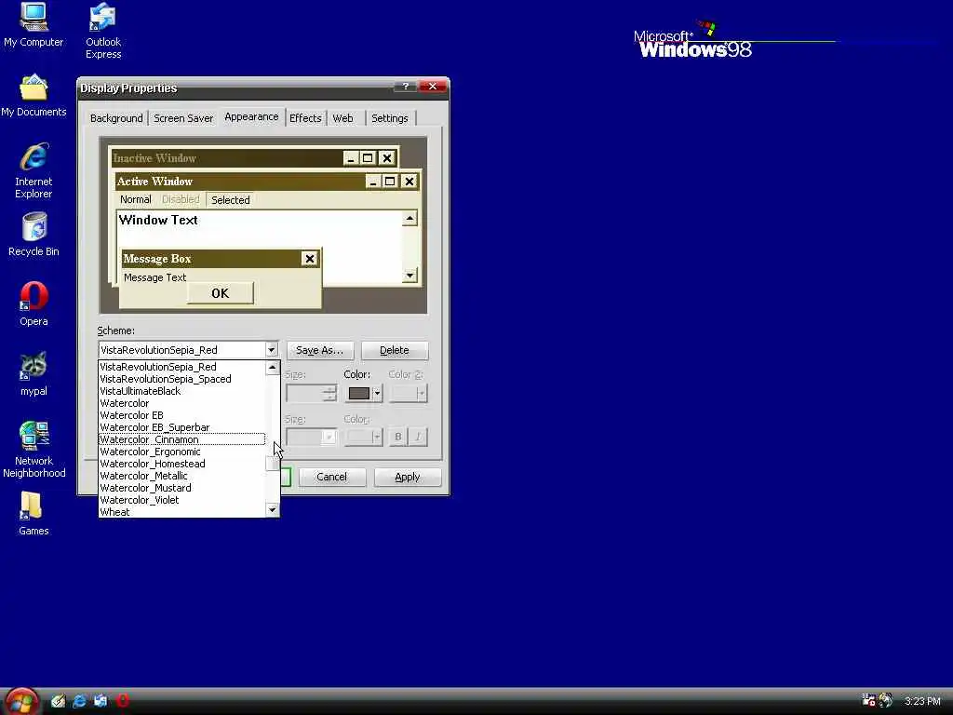Screen dimensions: 953x715
Task: Open My Computer desktop icon
Action: coord(34,25)
